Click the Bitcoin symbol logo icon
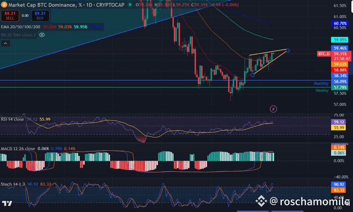 point(4,5)
